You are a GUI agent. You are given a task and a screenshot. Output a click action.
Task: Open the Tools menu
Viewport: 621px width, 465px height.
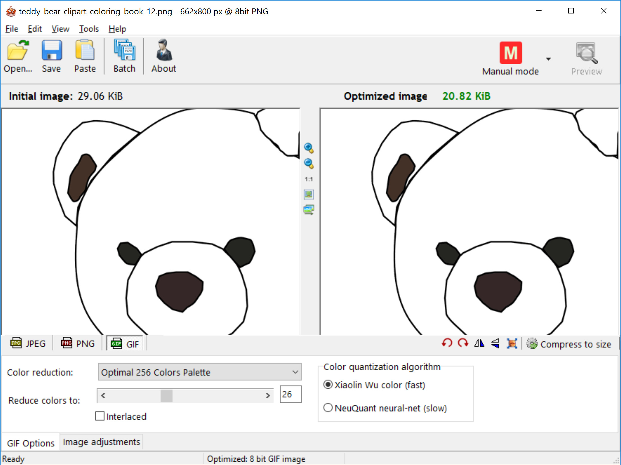pos(89,29)
